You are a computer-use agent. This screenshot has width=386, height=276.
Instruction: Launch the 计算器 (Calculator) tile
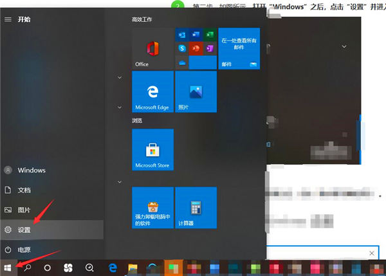pos(196,208)
